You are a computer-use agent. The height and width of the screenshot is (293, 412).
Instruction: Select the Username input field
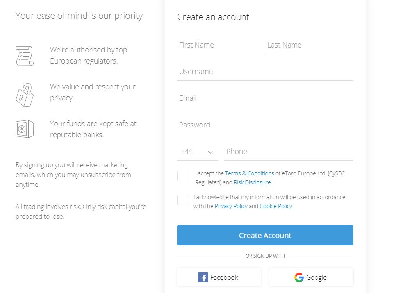pos(265,72)
